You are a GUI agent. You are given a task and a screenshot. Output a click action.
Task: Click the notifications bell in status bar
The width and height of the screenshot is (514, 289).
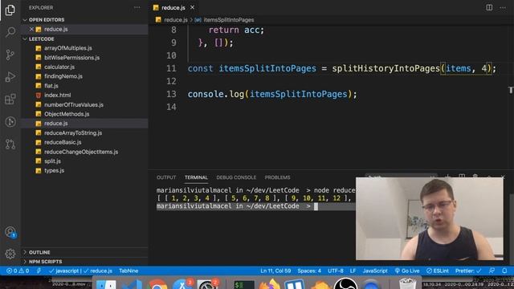click(504, 271)
